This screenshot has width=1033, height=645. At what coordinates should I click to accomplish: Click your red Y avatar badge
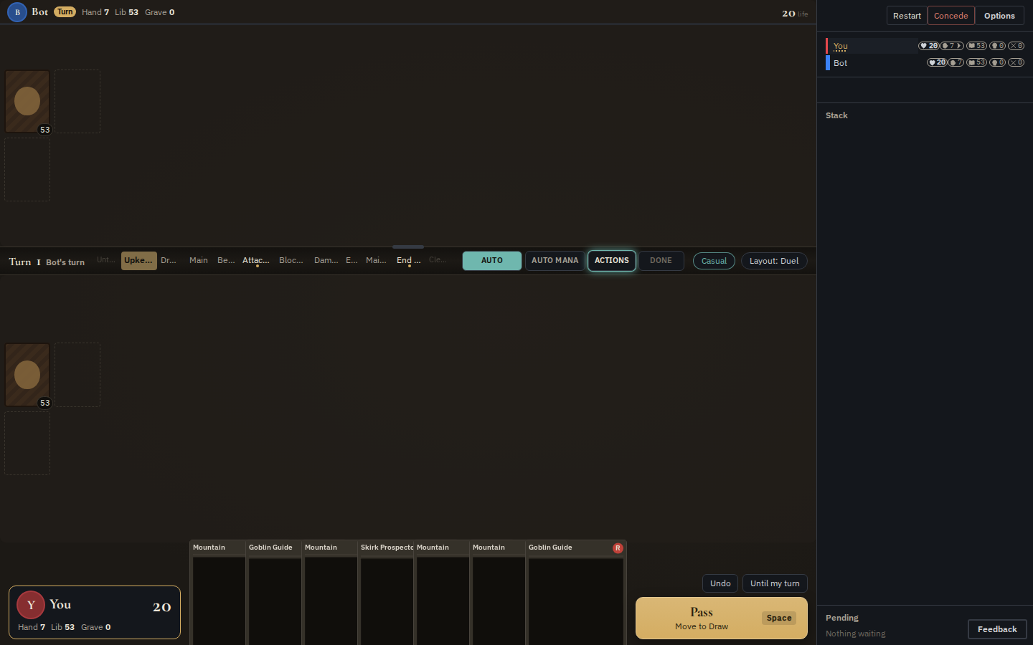pos(31,605)
